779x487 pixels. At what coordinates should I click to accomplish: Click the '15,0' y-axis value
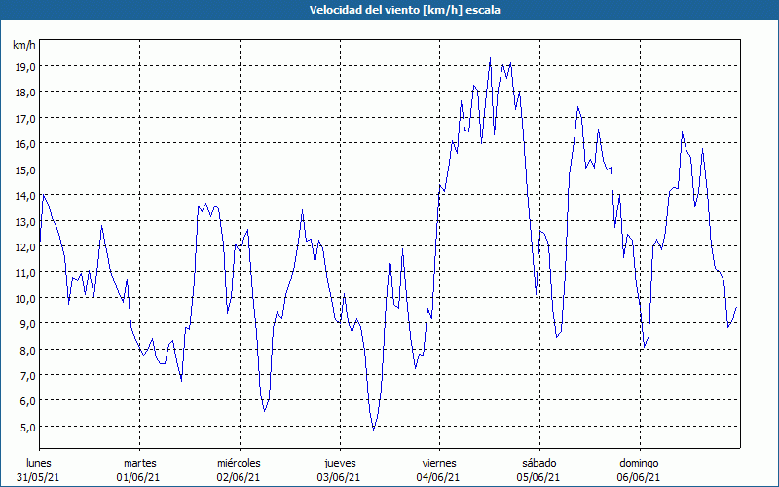tap(25, 169)
